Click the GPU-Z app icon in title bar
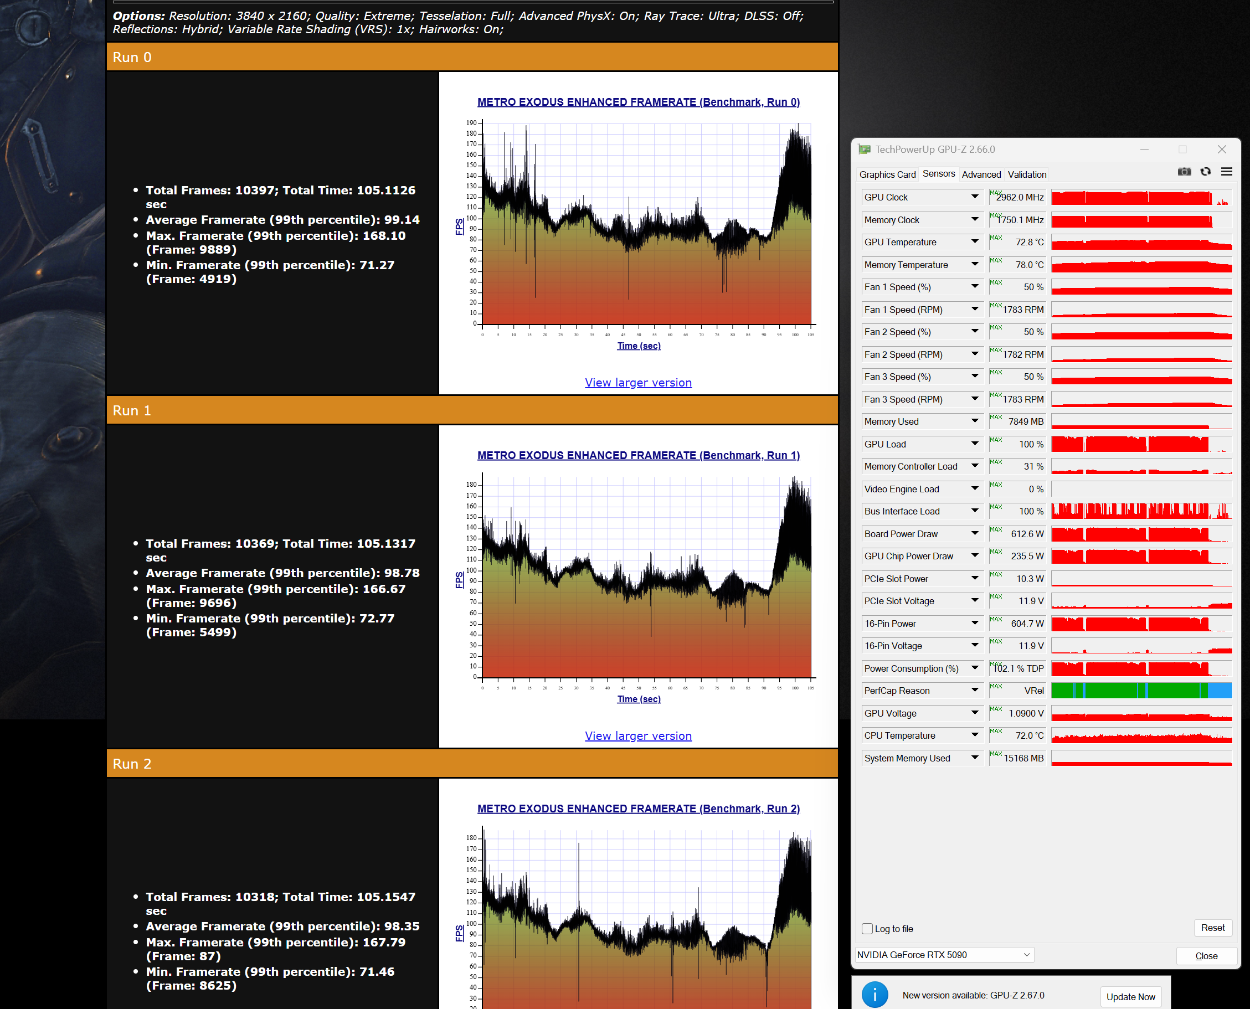1250x1009 pixels. point(864,150)
